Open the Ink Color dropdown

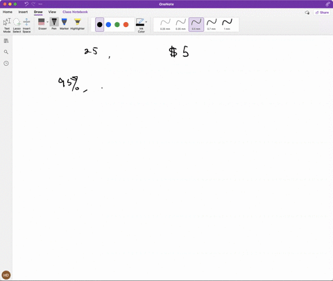tap(142, 26)
